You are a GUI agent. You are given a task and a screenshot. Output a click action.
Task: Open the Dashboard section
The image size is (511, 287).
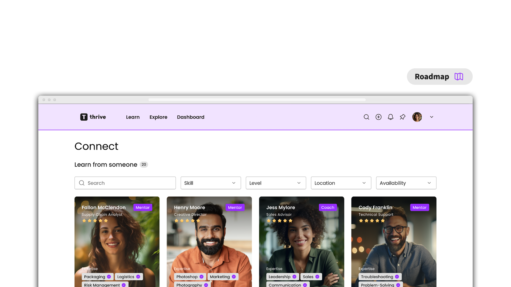[191, 117]
